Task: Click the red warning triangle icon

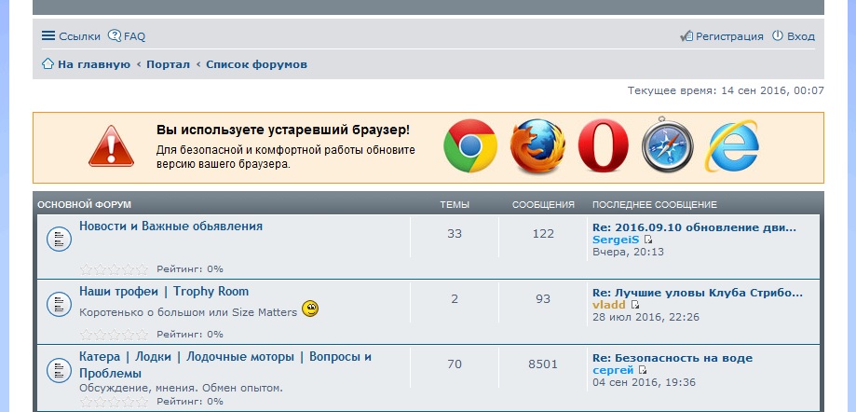Action: pyautogui.click(x=112, y=147)
